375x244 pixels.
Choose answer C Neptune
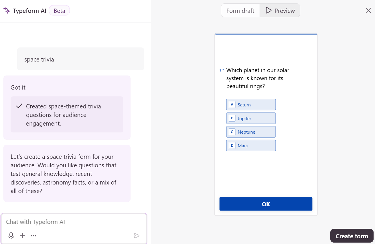click(251, 132)
